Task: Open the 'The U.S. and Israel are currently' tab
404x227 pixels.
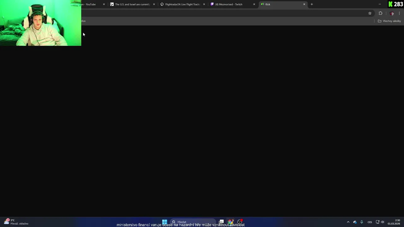Action: pyautogui.click(x=132, y=4)
